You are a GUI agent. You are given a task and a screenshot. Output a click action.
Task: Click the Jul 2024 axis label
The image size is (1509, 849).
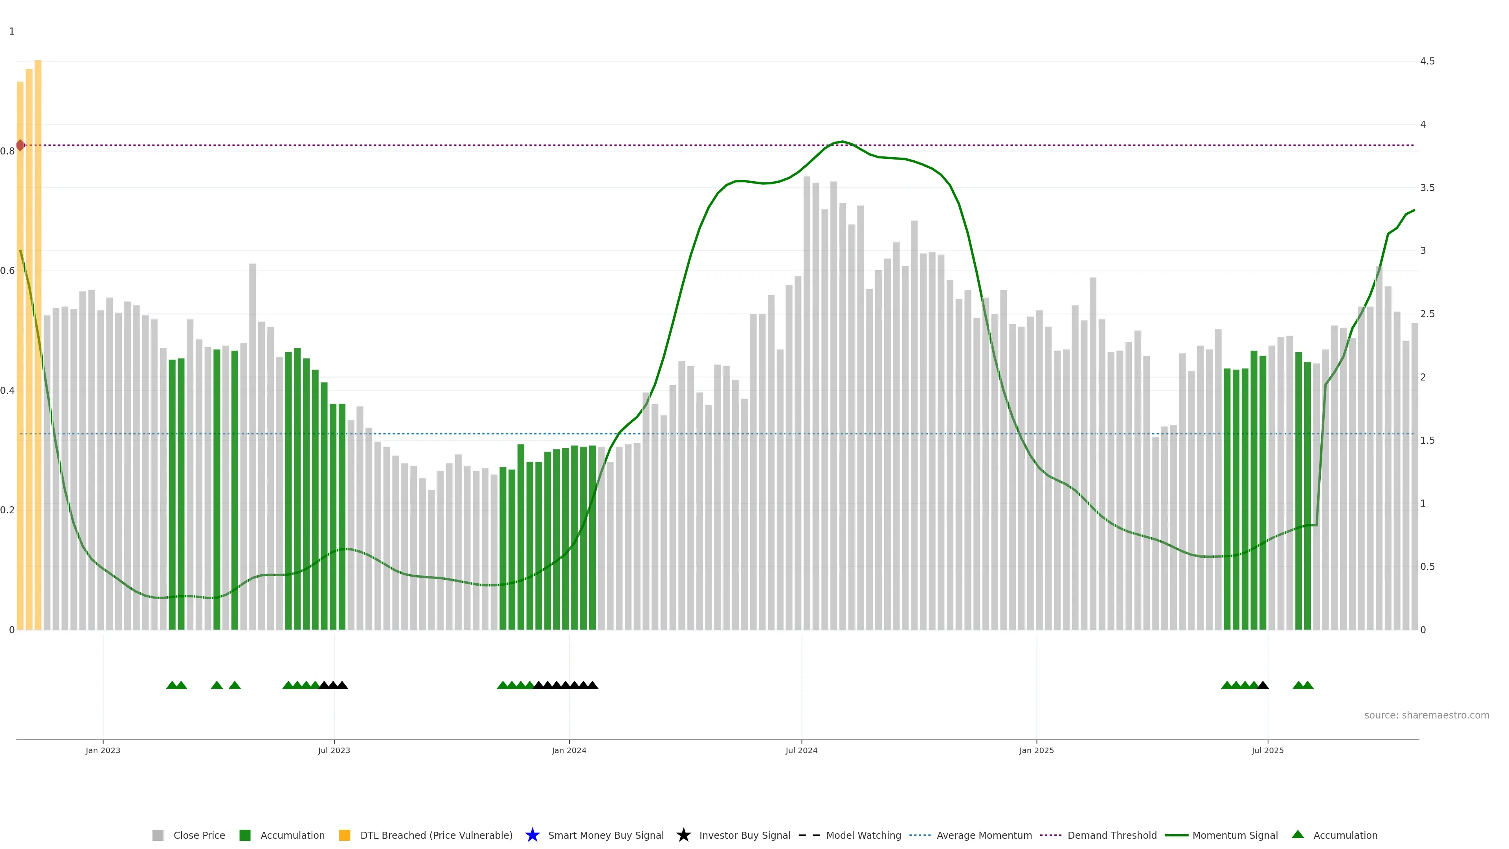tap(801, 750)
